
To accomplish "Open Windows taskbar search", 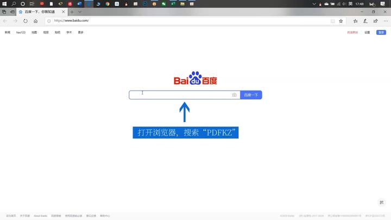I will (14, 4).
